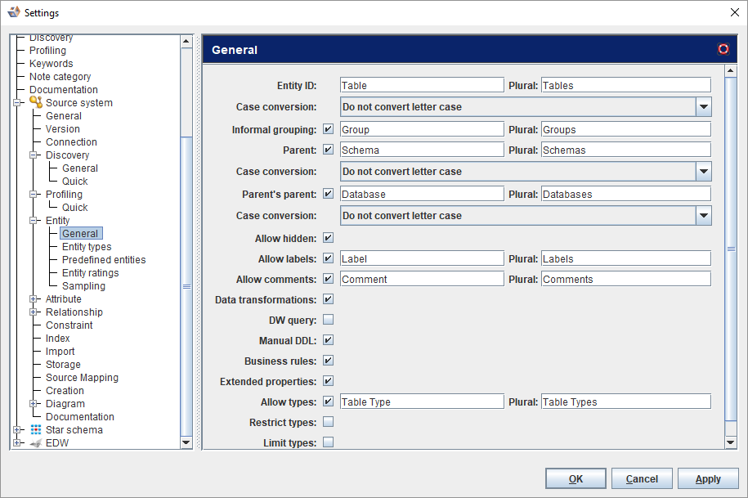Click the Source system keys icon
This screenshot has width=748, height=498.
(x=36, y=102)
